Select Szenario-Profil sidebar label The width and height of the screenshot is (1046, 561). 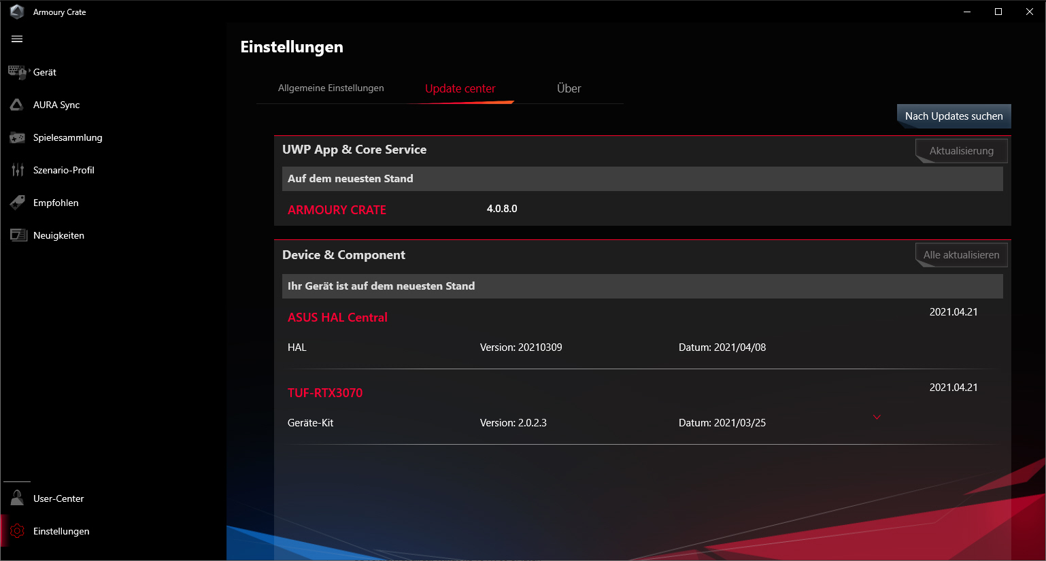64,170
